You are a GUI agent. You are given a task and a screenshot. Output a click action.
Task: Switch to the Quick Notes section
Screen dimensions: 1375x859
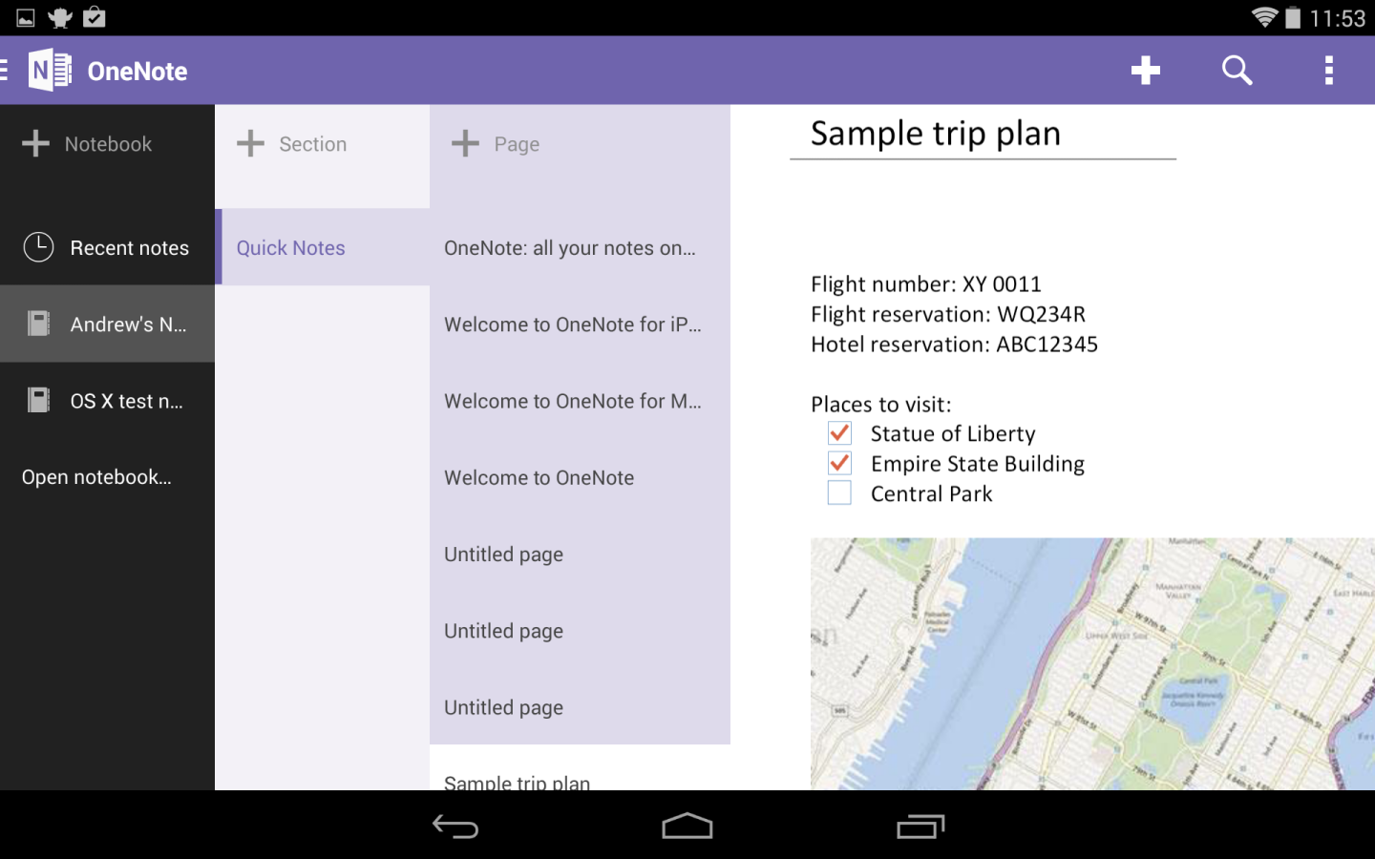click(290, 247)
